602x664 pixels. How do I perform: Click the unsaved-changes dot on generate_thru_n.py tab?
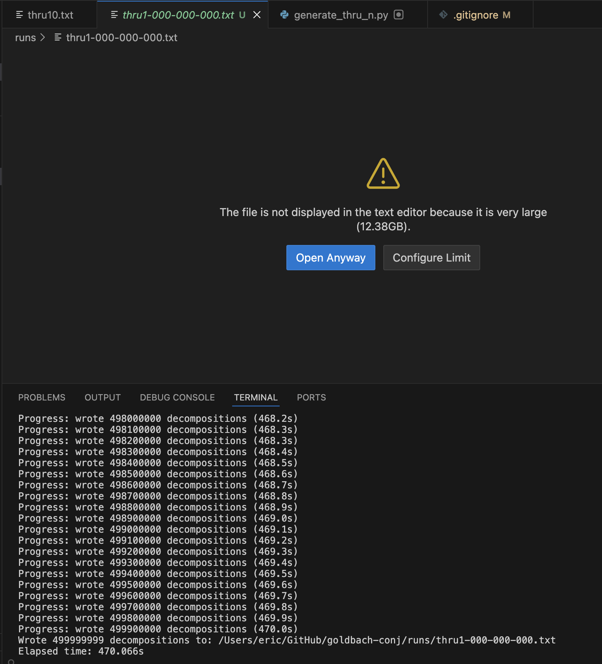point(399,15)
